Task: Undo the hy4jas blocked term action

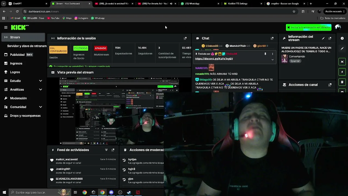Action: [124, 160]
